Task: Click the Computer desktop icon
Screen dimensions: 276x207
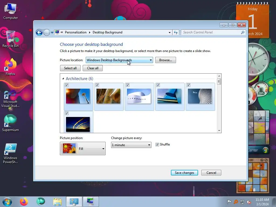Action: pyautogui.click(x=11, y=11)
